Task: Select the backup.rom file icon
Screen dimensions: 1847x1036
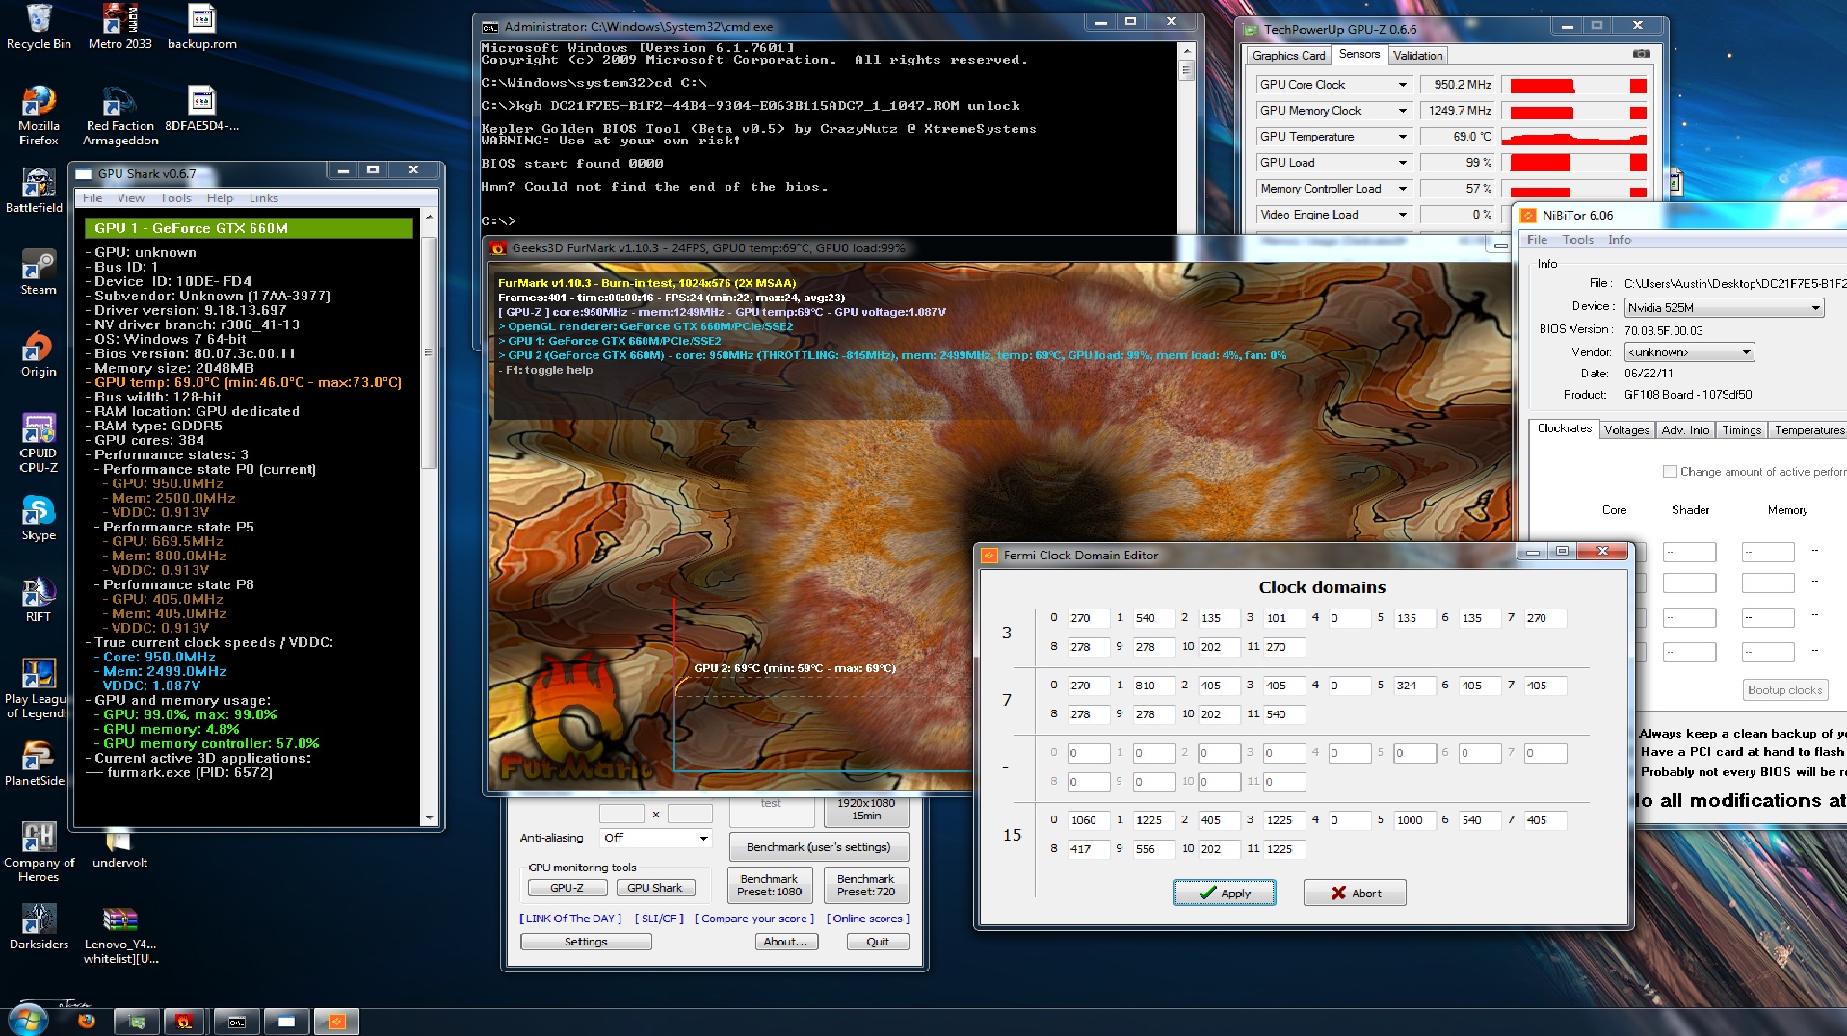Action: [201, 27]
